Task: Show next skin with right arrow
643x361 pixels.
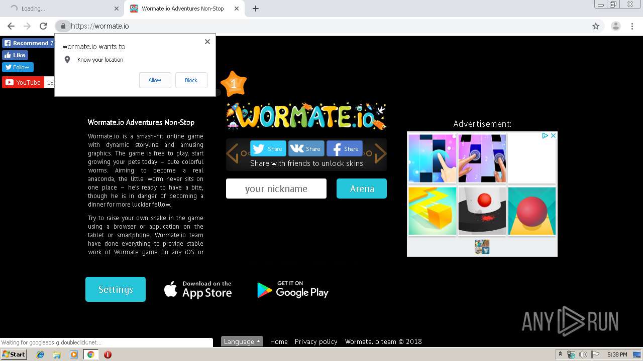Action: pos(381,153)
